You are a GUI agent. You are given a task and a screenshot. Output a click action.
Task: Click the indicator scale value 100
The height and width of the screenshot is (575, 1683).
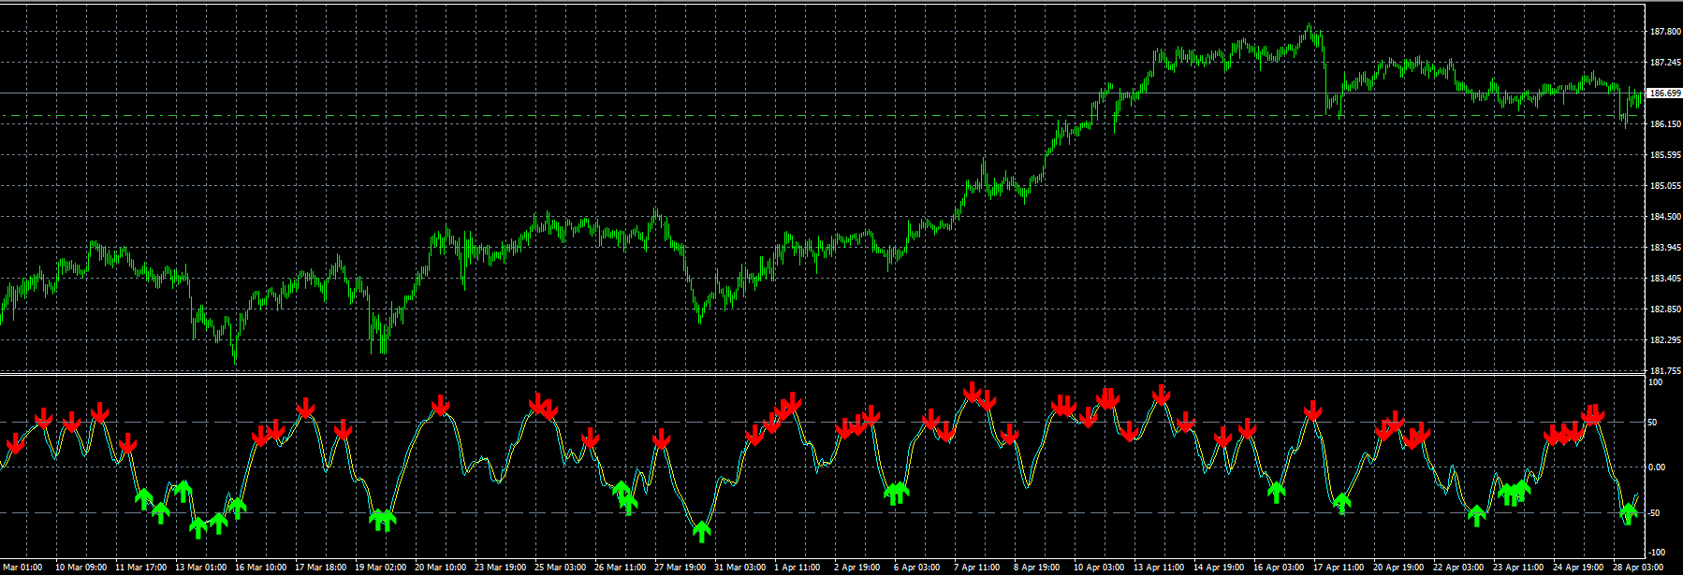click(x=1656, y=382)
